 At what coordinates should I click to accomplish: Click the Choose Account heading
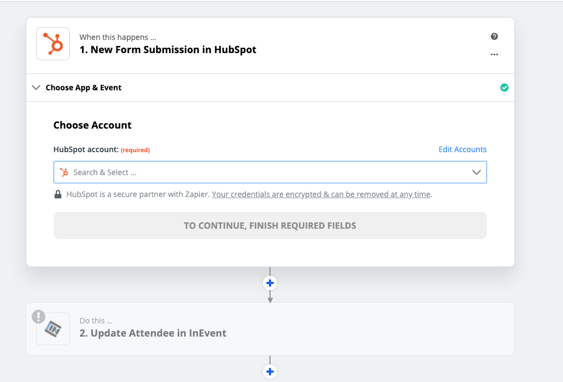coord(92,125)
